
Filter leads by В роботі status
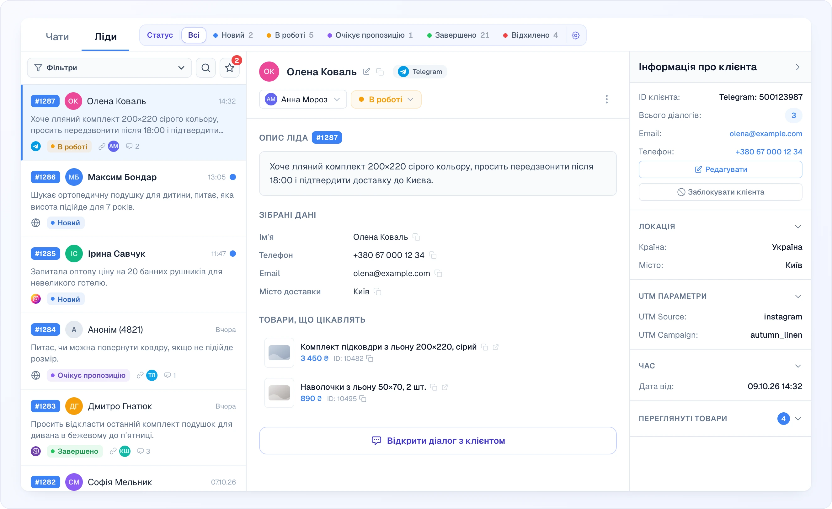pyautogui.click(x=290, y=35)
